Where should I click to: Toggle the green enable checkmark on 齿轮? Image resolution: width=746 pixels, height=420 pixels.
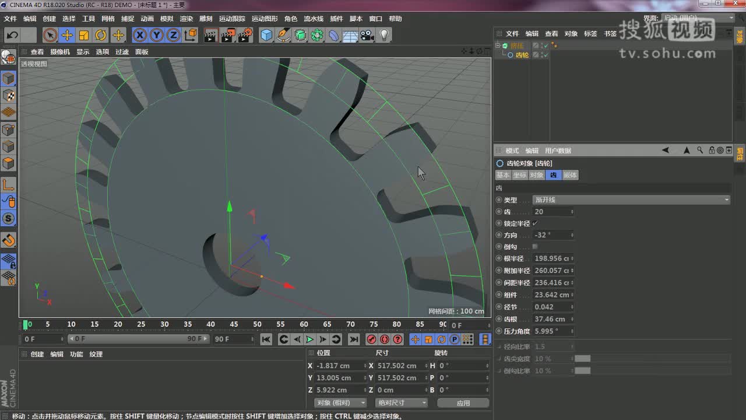point(546,55)
